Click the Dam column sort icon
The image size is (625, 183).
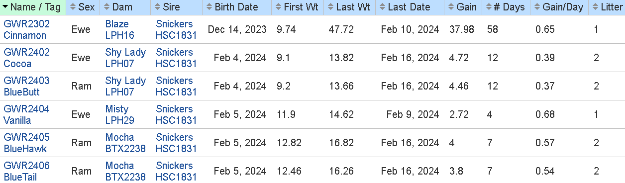(106, 7)
